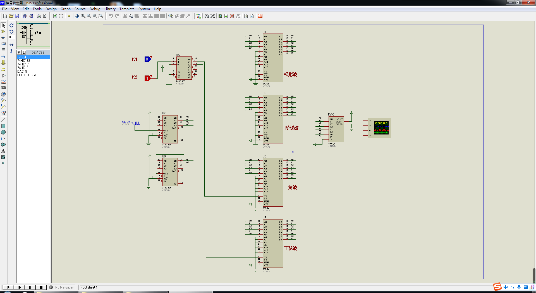Open the Library menu
This screenshot has width=536, height=293.
point(110,9)
